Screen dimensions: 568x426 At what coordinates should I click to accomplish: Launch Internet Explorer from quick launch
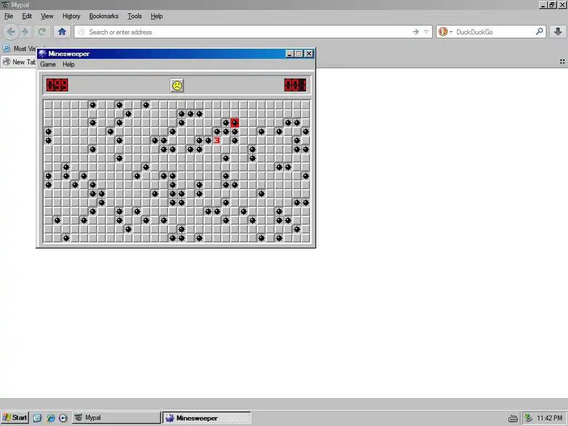50,418
